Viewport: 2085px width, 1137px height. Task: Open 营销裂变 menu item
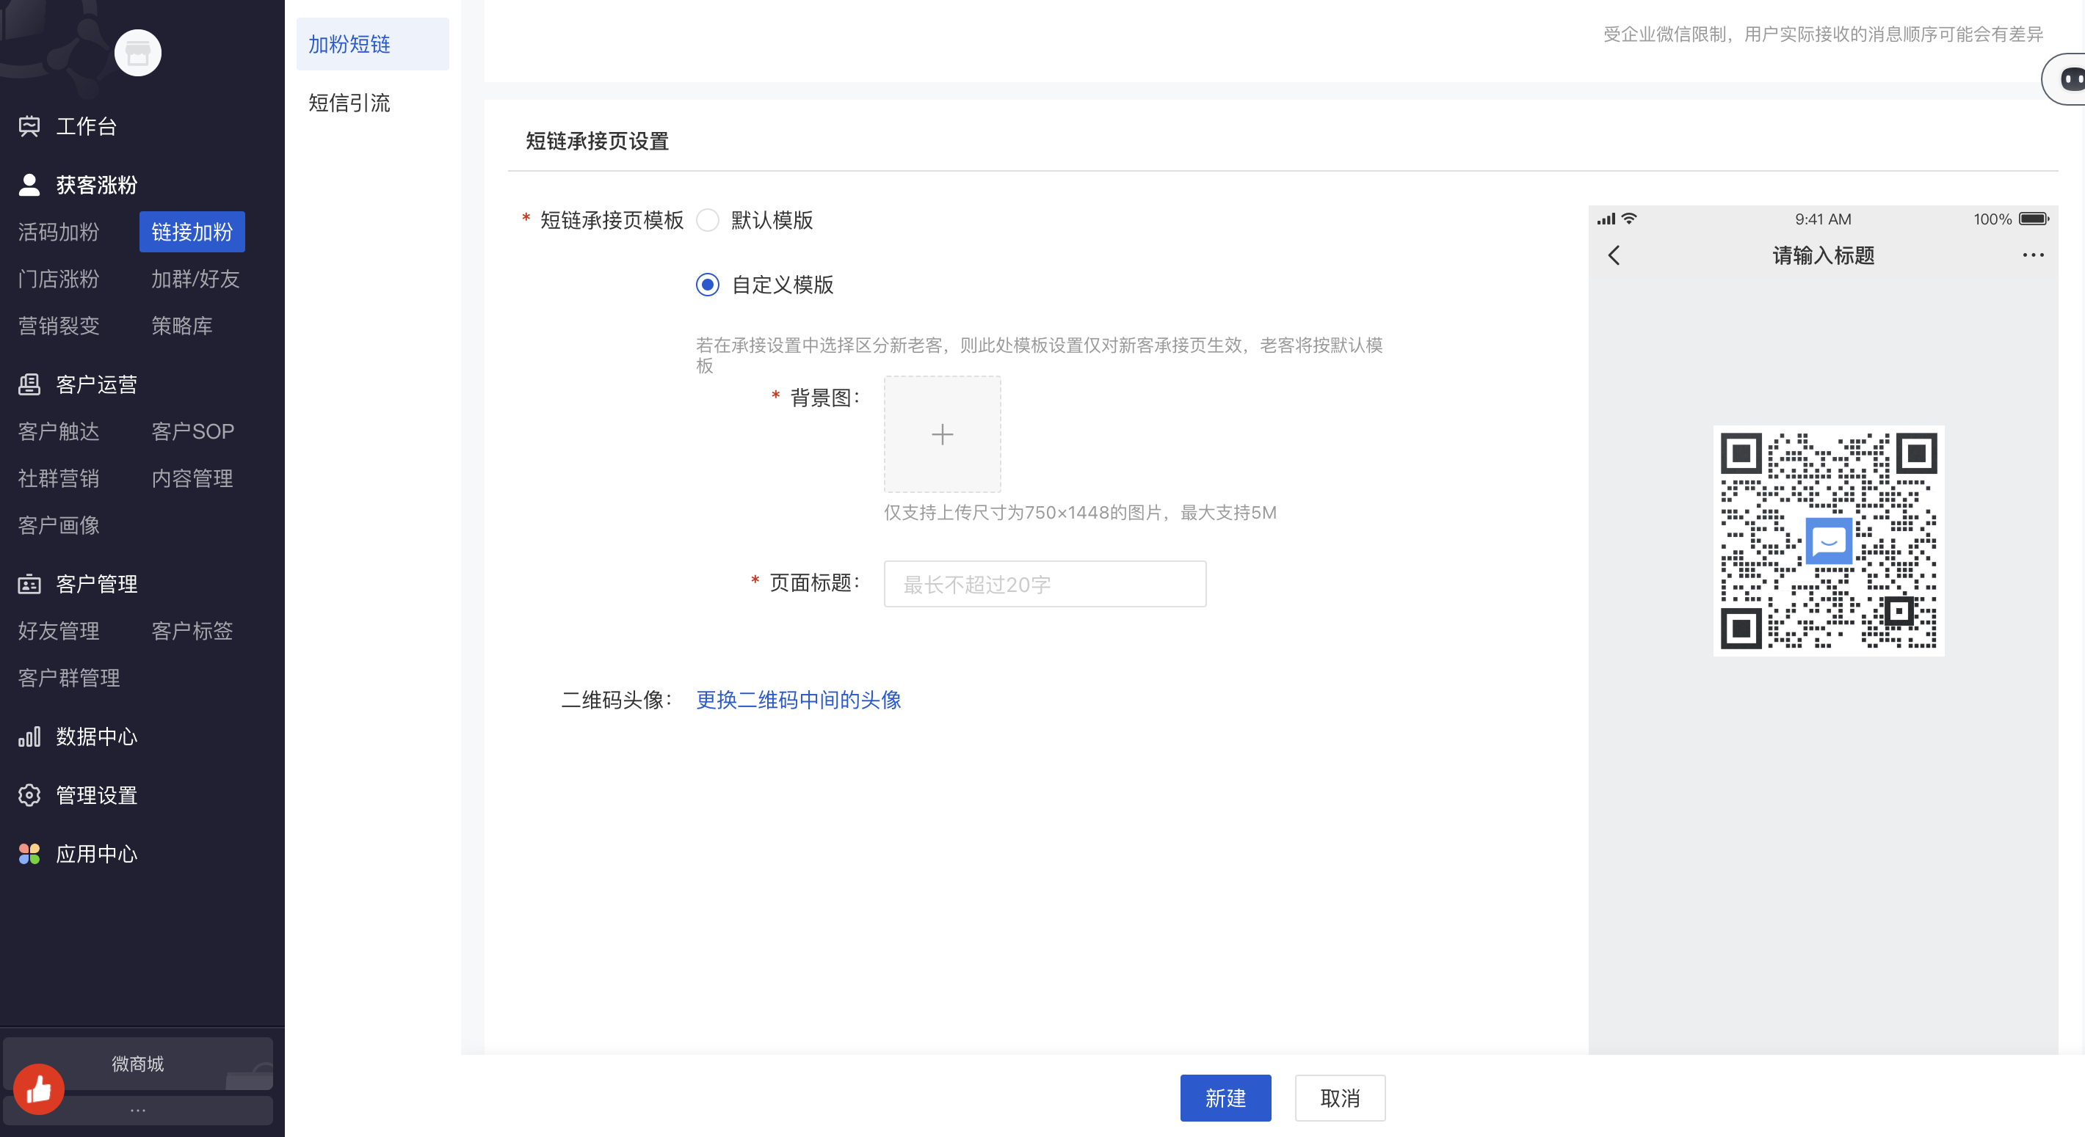[58, 326]
